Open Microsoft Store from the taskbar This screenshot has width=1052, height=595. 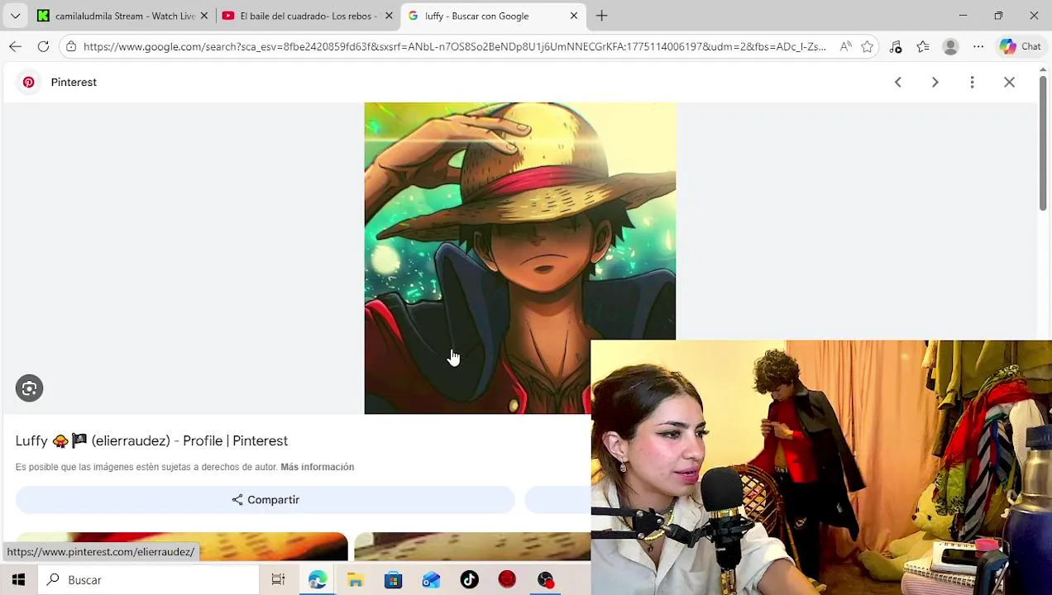coord(393,580)
